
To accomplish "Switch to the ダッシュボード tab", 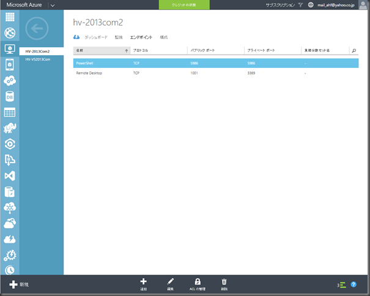I will [96, 37].
